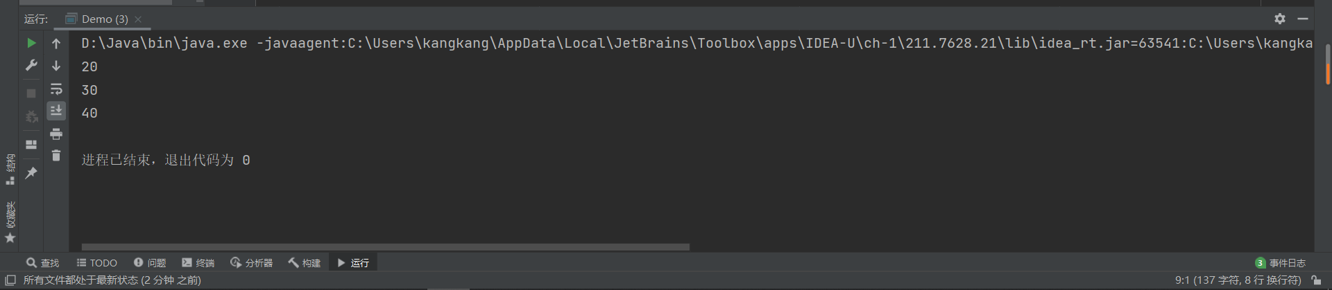Toggle the pin tab icon
The image size is (1332, 290).
[x=31, y=173]
